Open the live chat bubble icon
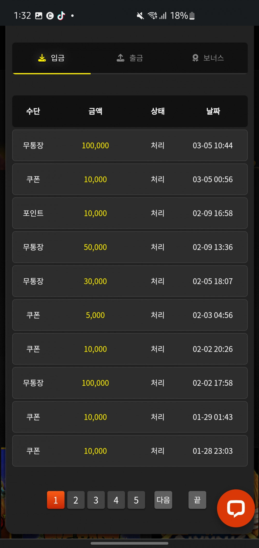Viewport: 259px width, 548px height. tap(236, 508)
